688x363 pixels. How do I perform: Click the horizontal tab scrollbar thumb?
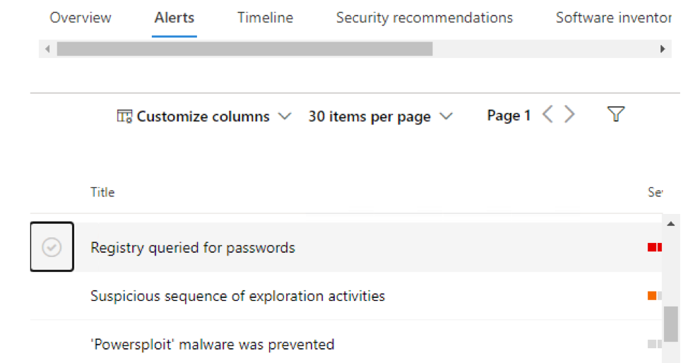point(244,49)
